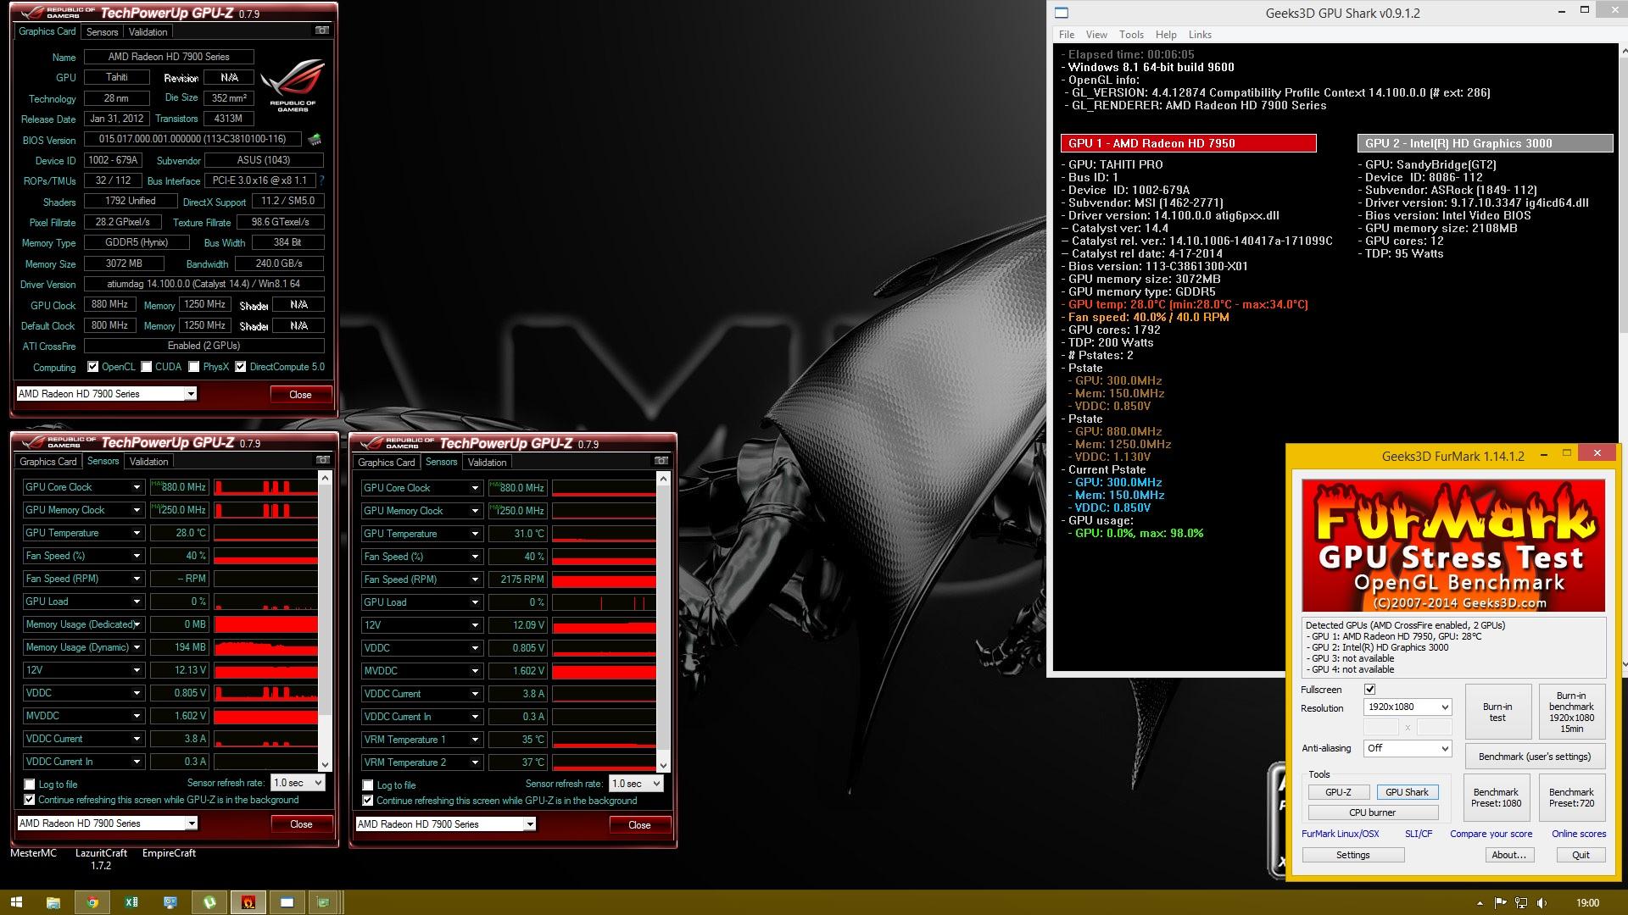
Task: Open uTorrent from the taskbar
Action: click(x=209, y=902)
